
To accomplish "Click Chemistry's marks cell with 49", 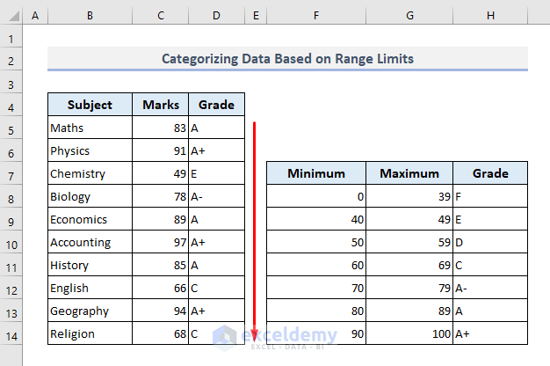I will tap(160, 173).
